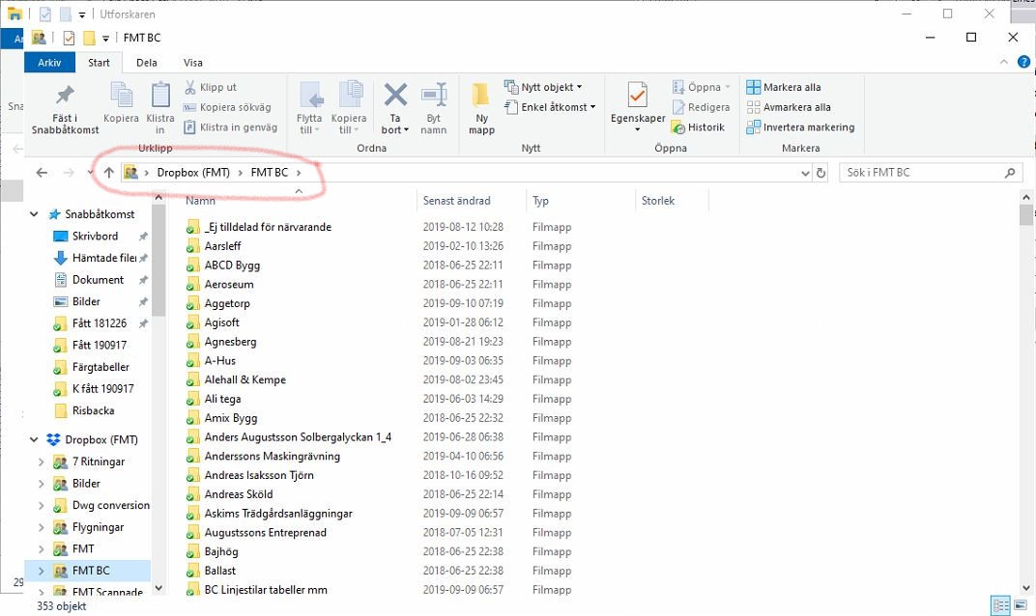
Task: Click the Redigera edit command
Action: click(x=701, y=107)
